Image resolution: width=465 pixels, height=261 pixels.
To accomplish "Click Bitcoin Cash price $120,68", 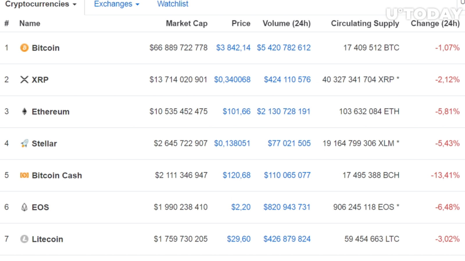I will (237, 175).
